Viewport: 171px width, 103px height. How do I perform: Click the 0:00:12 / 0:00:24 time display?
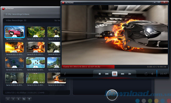pyautogui.click(x=156, y=67)
